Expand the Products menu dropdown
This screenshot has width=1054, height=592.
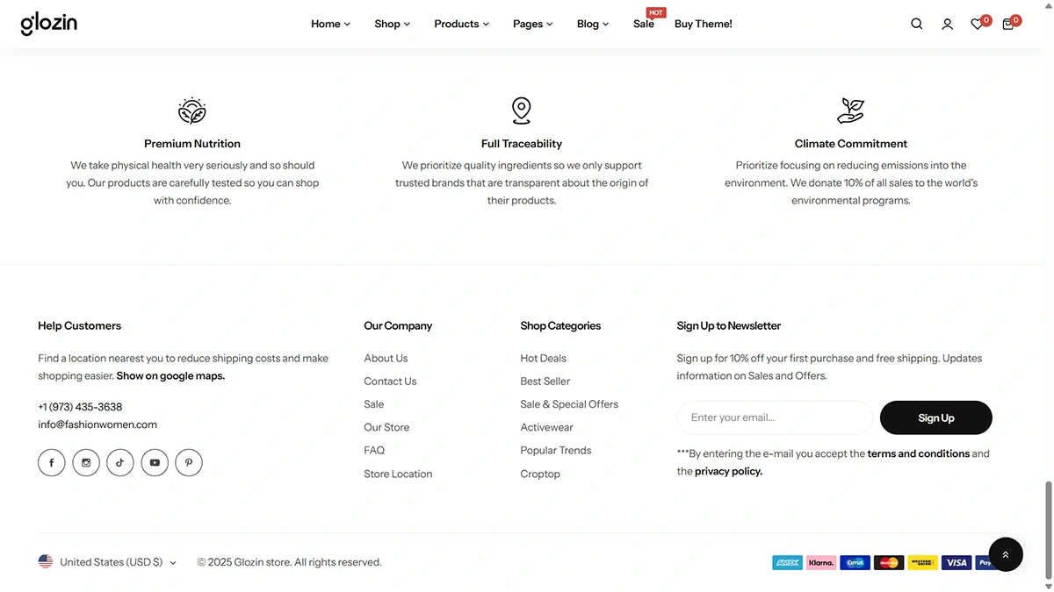462,24
